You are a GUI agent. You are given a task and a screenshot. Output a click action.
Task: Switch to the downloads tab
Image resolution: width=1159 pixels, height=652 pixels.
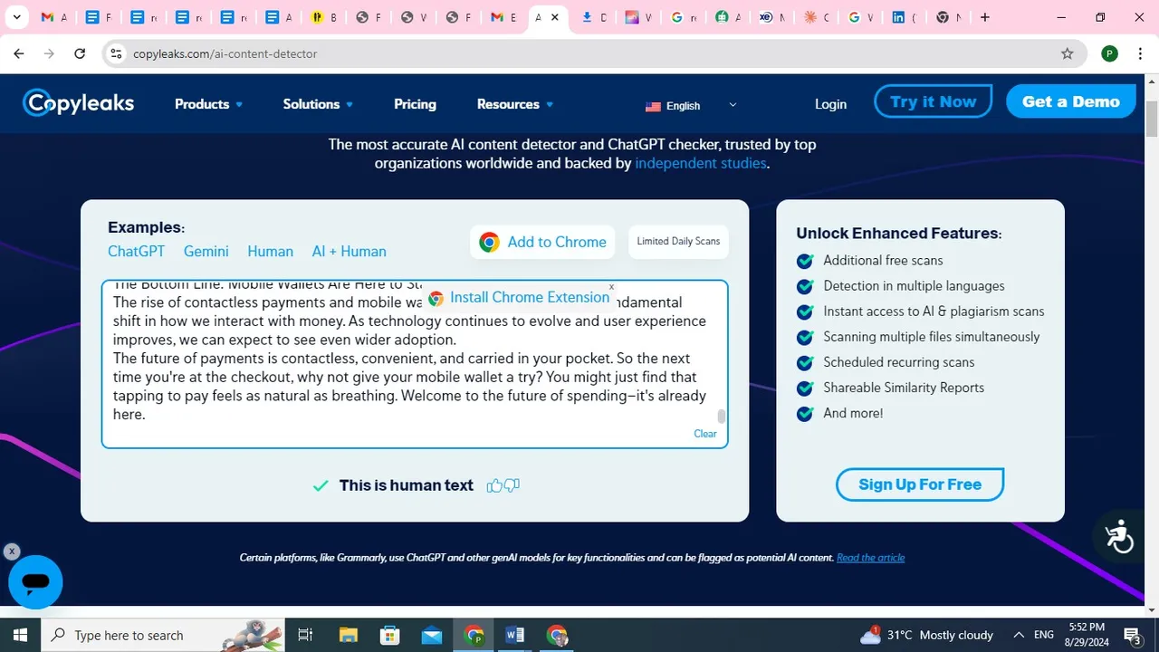coord(593,17)
